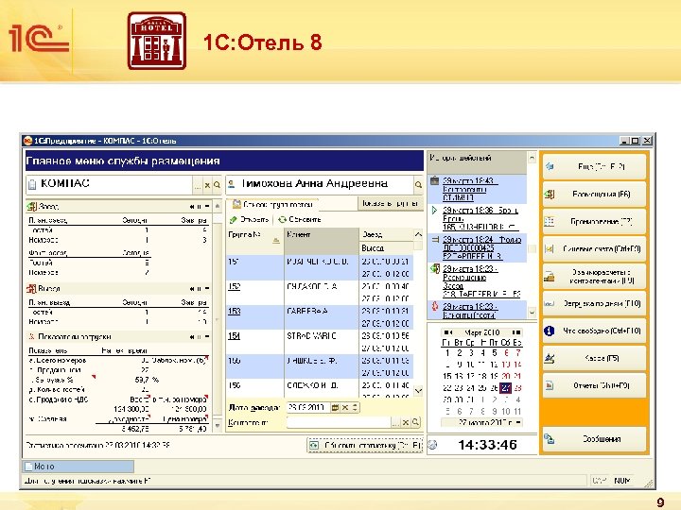681x510 pixels.
Task: Click the Выезд section check-out icon
Action: [32, 289]
